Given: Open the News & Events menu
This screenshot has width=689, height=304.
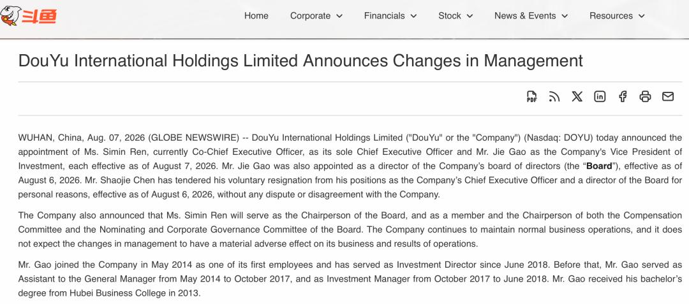Looking at the screenshot, I should (525, 16).
